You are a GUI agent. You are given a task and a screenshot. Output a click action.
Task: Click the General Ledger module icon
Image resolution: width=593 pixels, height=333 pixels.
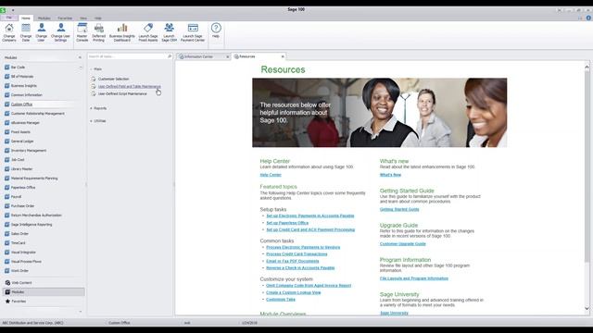(x=6, y=142)
